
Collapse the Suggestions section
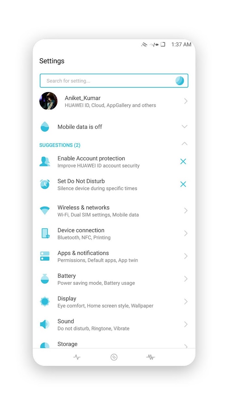tap(184, 144)
